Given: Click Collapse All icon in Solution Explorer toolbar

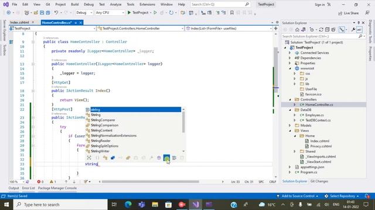Looking at the screenshot, I should tap(327, 30).
